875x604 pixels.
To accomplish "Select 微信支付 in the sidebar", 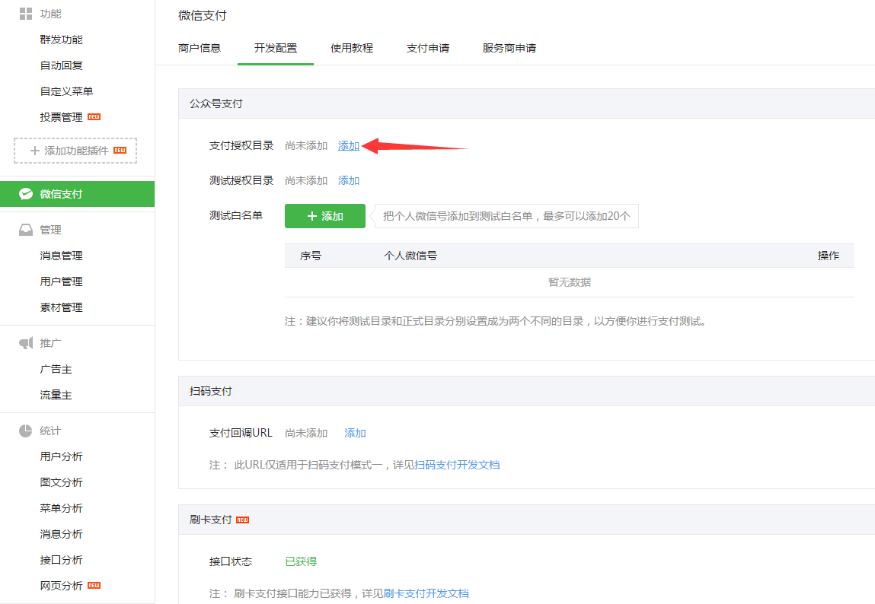I will click(77, 194).
